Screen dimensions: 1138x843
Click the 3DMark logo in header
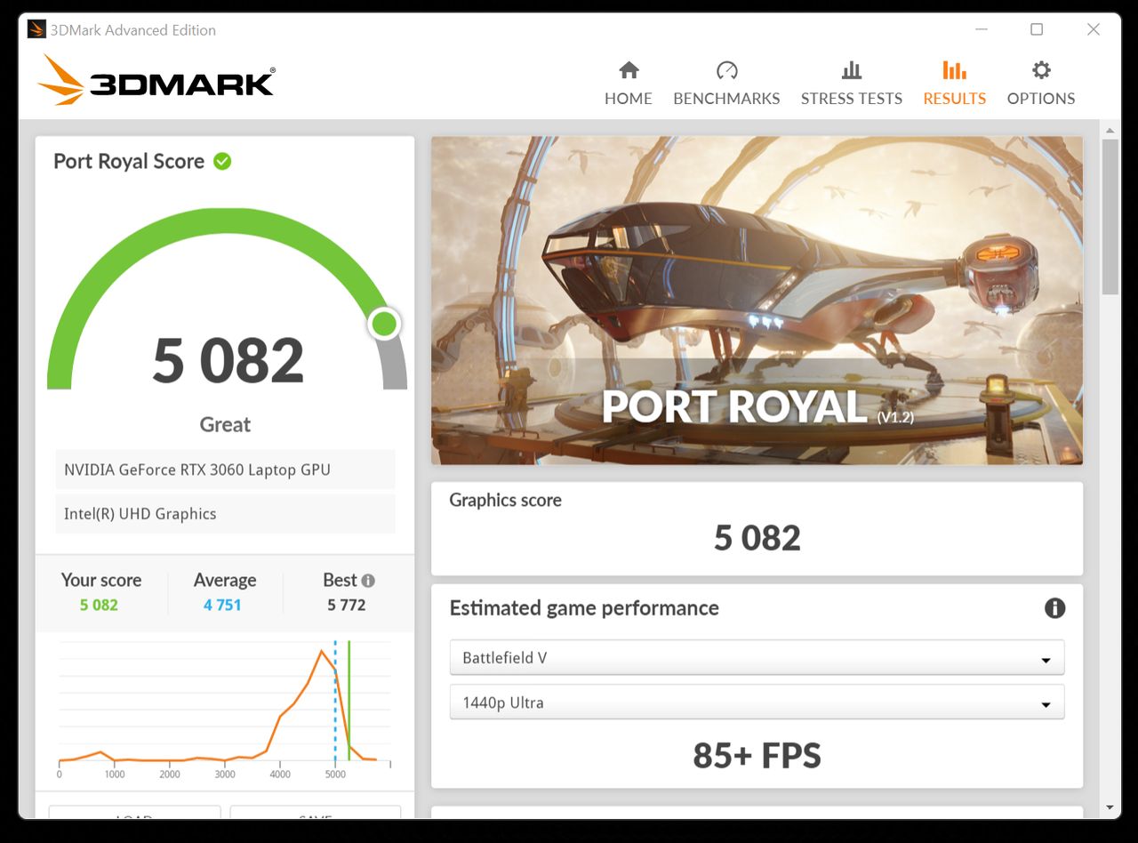(x=156, y=80)
